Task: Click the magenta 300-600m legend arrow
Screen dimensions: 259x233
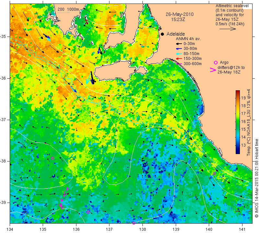Action: (x=179, y=64)
